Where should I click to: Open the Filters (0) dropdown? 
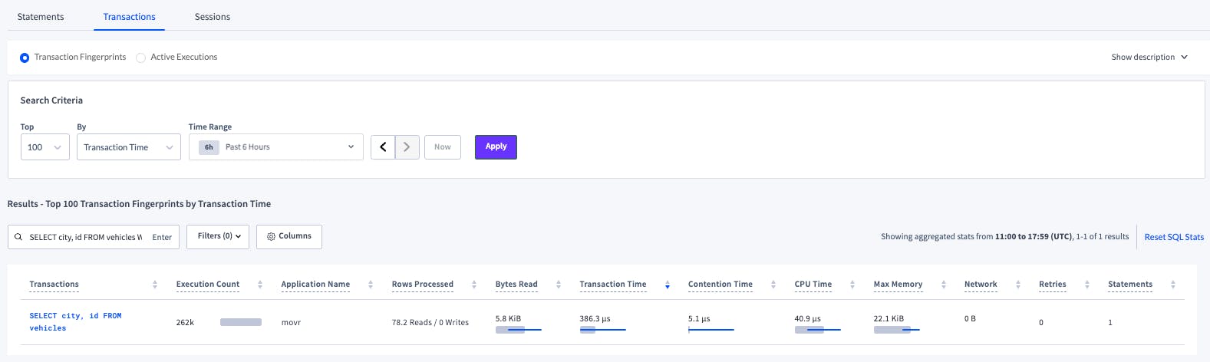(x=219, y=236)
